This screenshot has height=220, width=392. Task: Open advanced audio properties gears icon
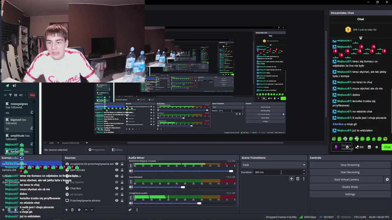(x=130, y=210)
